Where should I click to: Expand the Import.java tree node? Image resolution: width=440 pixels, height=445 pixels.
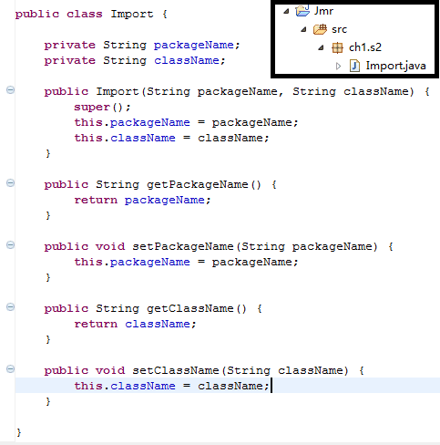338,66
